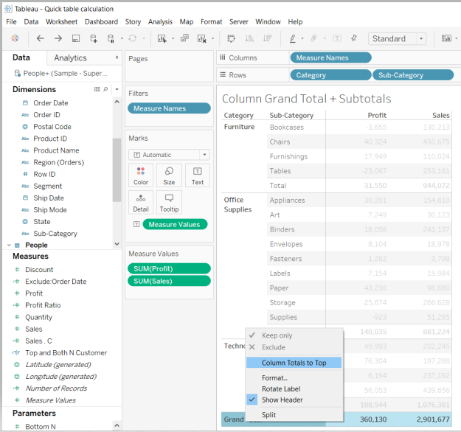Click the Highlight pen icon

tap(293, 38)
